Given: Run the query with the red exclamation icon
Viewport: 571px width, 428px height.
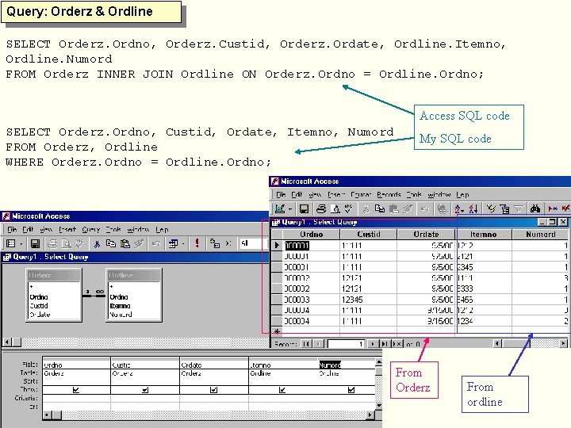Looking at the screenshot, I should pos(197,243).
